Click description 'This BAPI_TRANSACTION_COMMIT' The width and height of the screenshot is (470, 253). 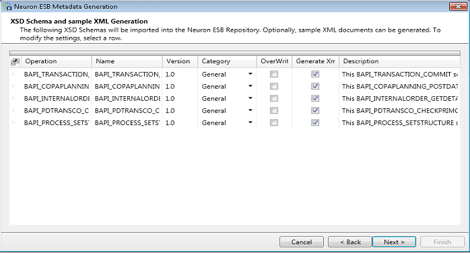point(400,74)
